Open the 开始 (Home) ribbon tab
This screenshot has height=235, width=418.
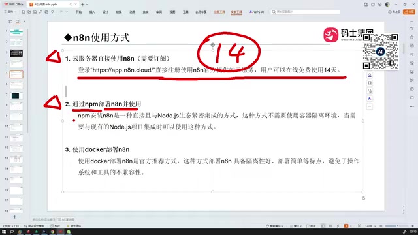[x=79, y=12]
